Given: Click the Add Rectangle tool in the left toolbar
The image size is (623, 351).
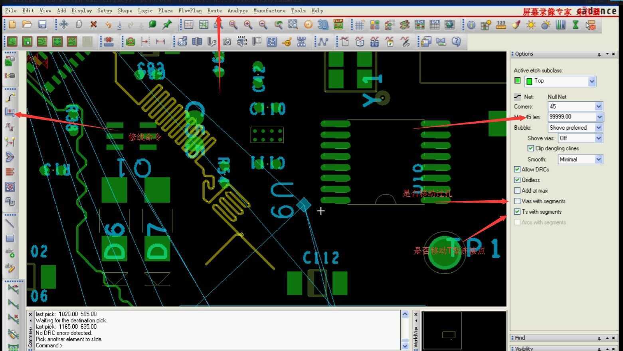Looking at the screenshot, I should tap(10, 239).
